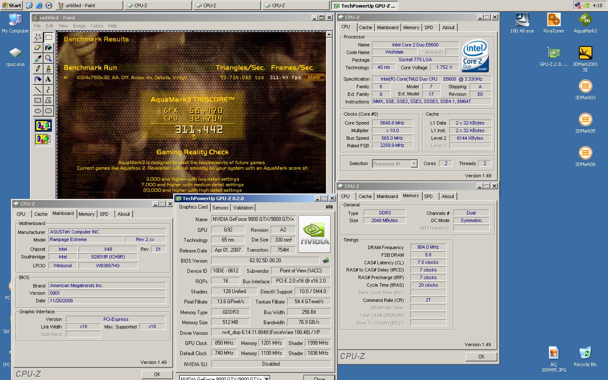Click OK in the DDR3 memory CPU-Z window
The width and height of the screenshot is (608, 380).
pyautogui.click(x=481, y=357)
